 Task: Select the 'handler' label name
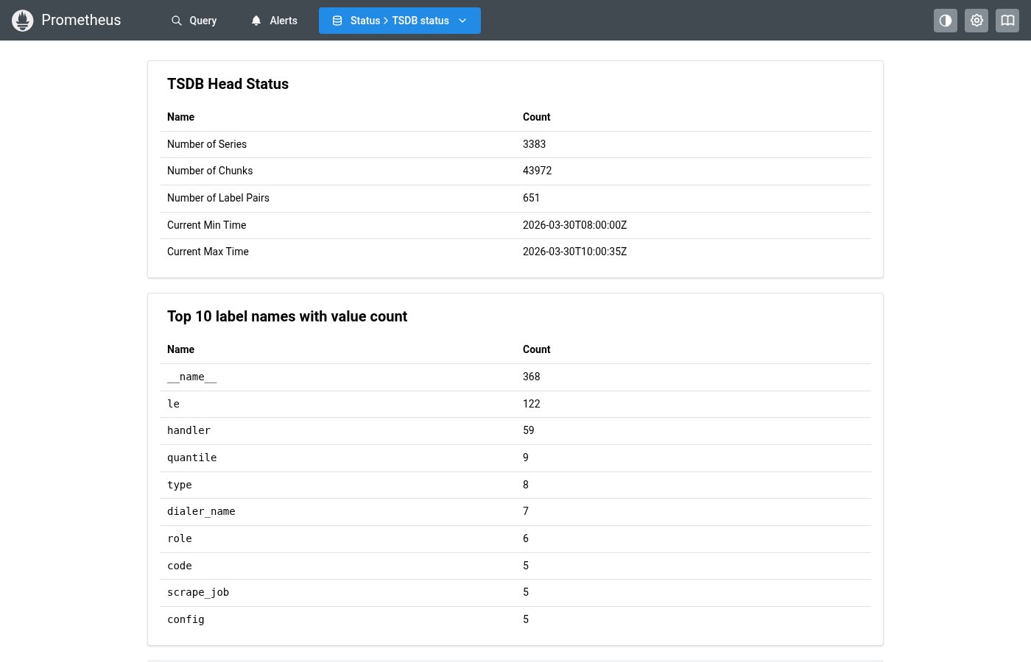(x=189, y=430)
